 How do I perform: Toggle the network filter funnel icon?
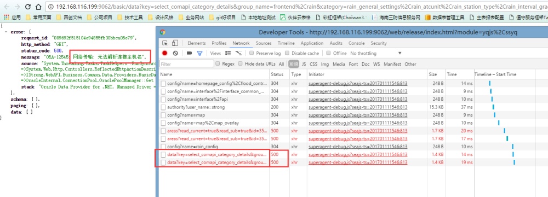pyautogui.click(x=199, y=53)
